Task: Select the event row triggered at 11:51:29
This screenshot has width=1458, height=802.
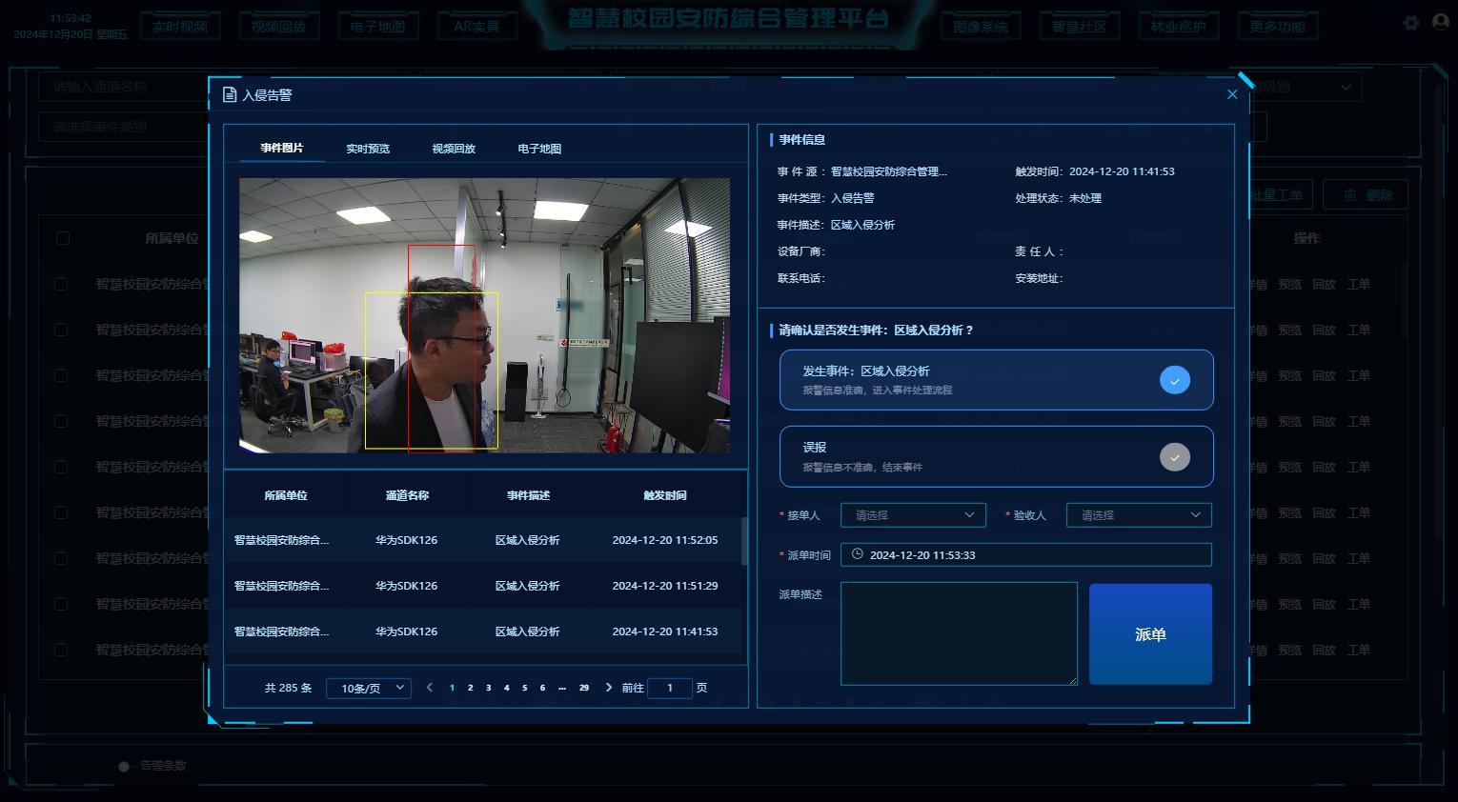Action: click(482, 586)
